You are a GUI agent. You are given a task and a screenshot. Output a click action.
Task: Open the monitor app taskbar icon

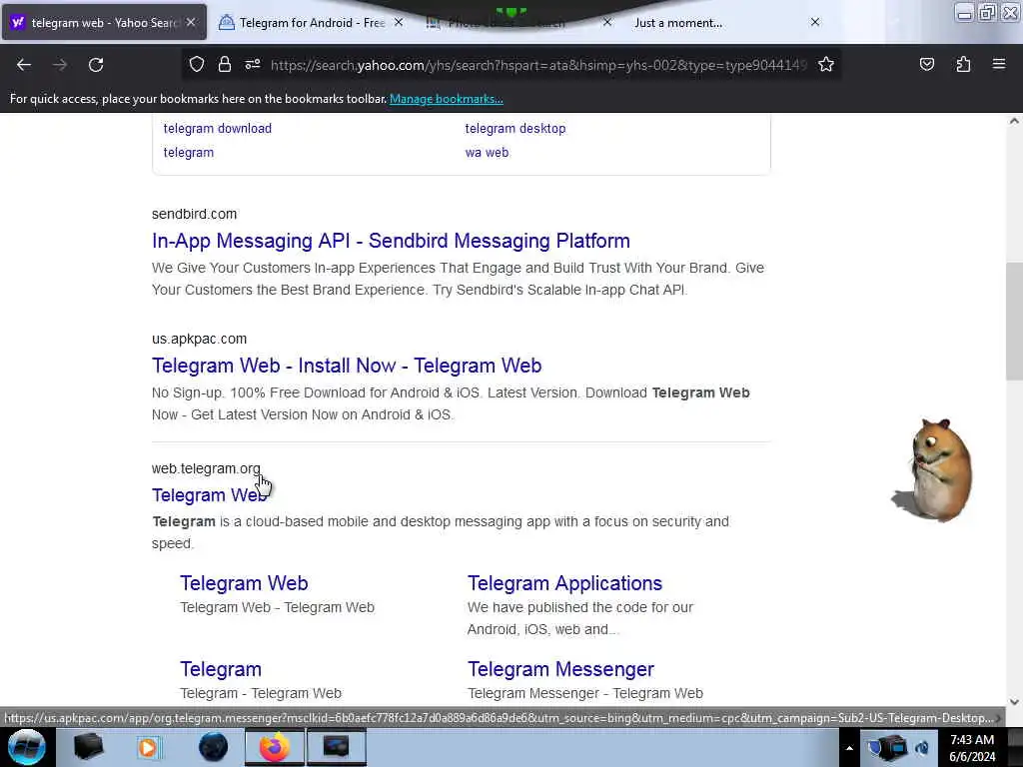tap(336, 747)
